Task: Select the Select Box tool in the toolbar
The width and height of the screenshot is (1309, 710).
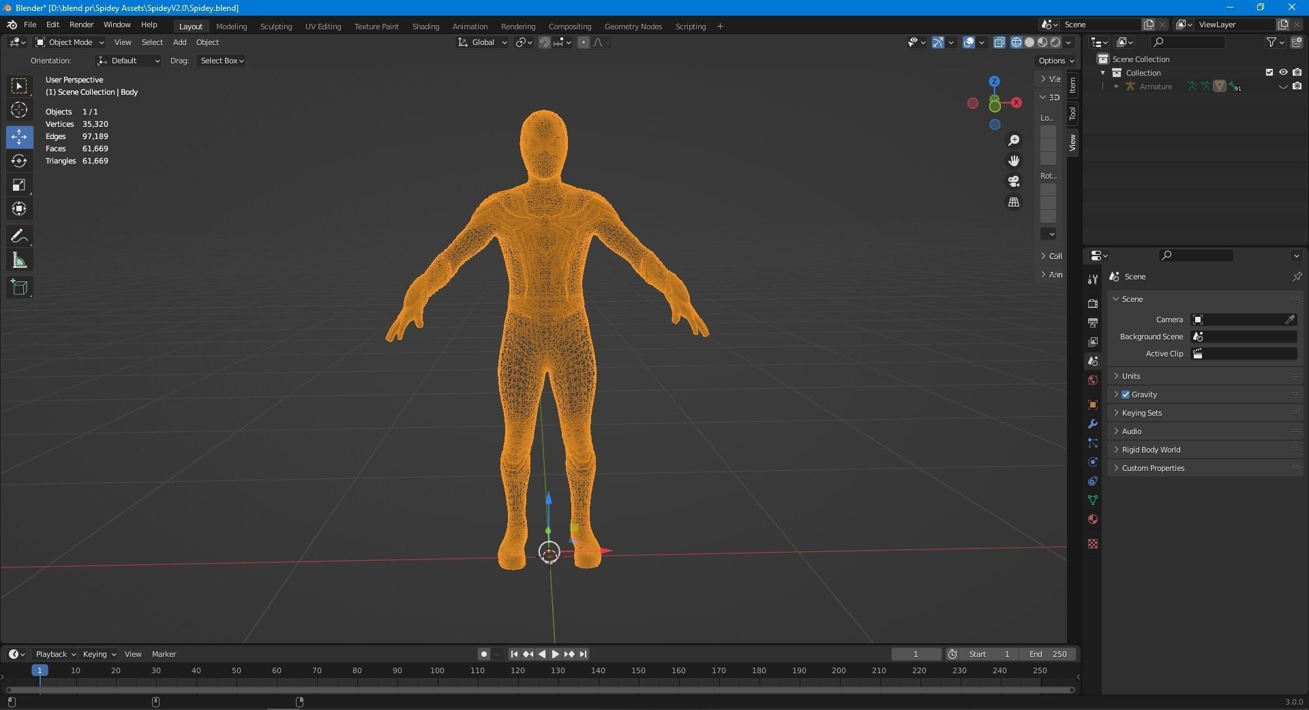Action: pos(19,86)
